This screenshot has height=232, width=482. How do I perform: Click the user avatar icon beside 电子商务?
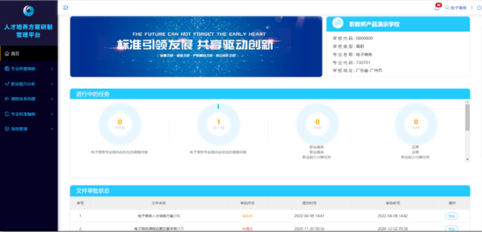pyautogui.click(x=447, y=8)
